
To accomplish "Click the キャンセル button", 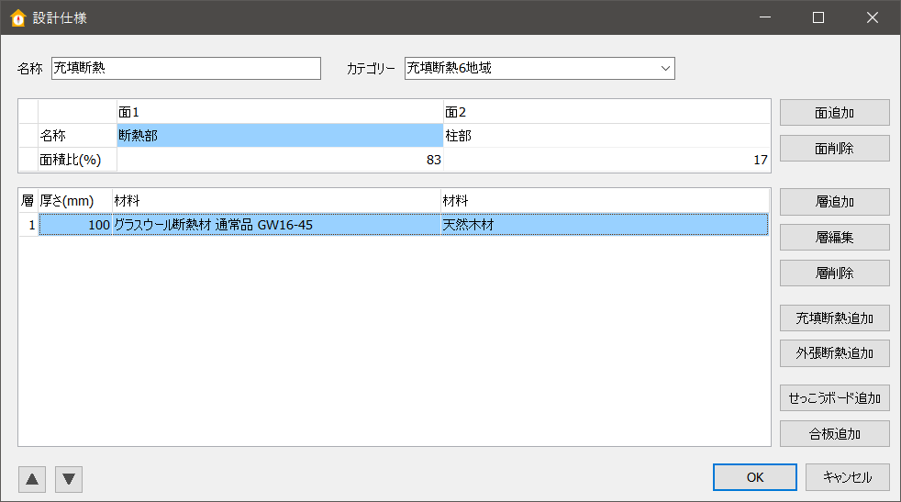I will pyautogui.click(x=848, y=477).
